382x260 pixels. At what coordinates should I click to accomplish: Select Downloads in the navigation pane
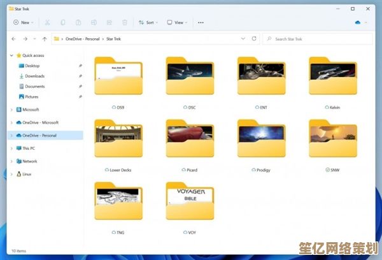pos(34,76)
